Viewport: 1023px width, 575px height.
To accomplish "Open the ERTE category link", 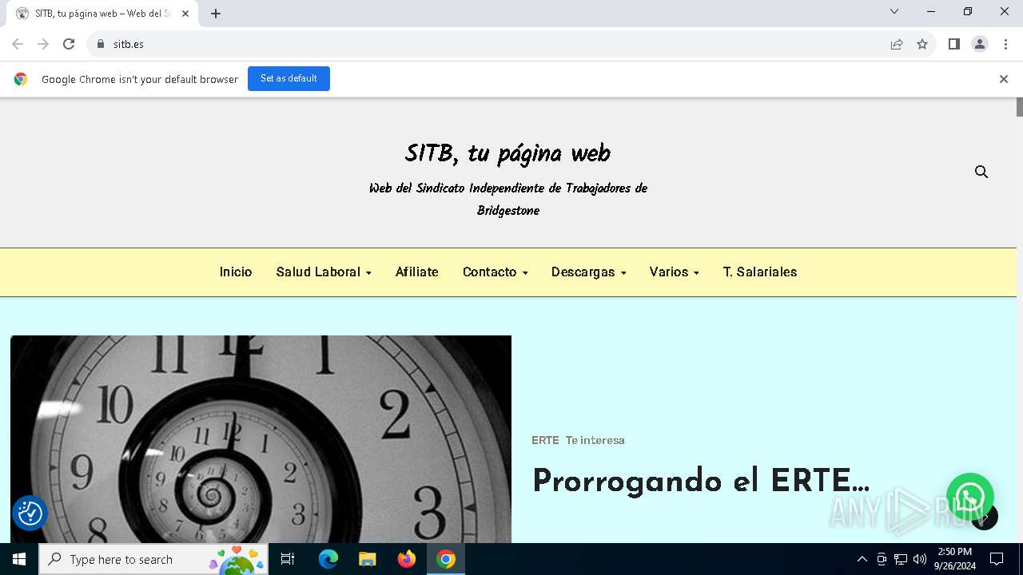I will point(545,440).
